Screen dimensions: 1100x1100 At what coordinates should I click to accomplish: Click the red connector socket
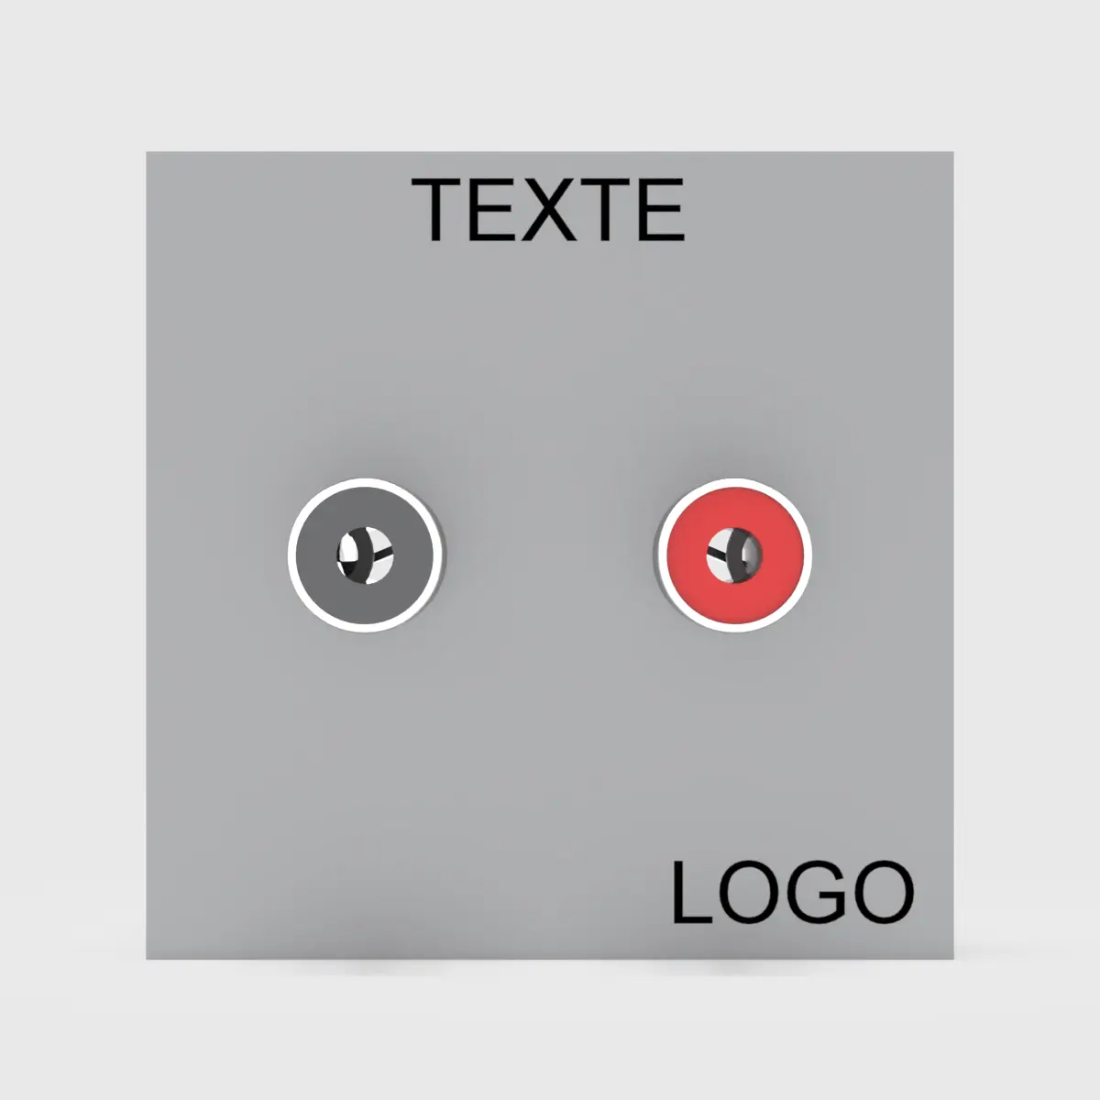tap(734, 555)
